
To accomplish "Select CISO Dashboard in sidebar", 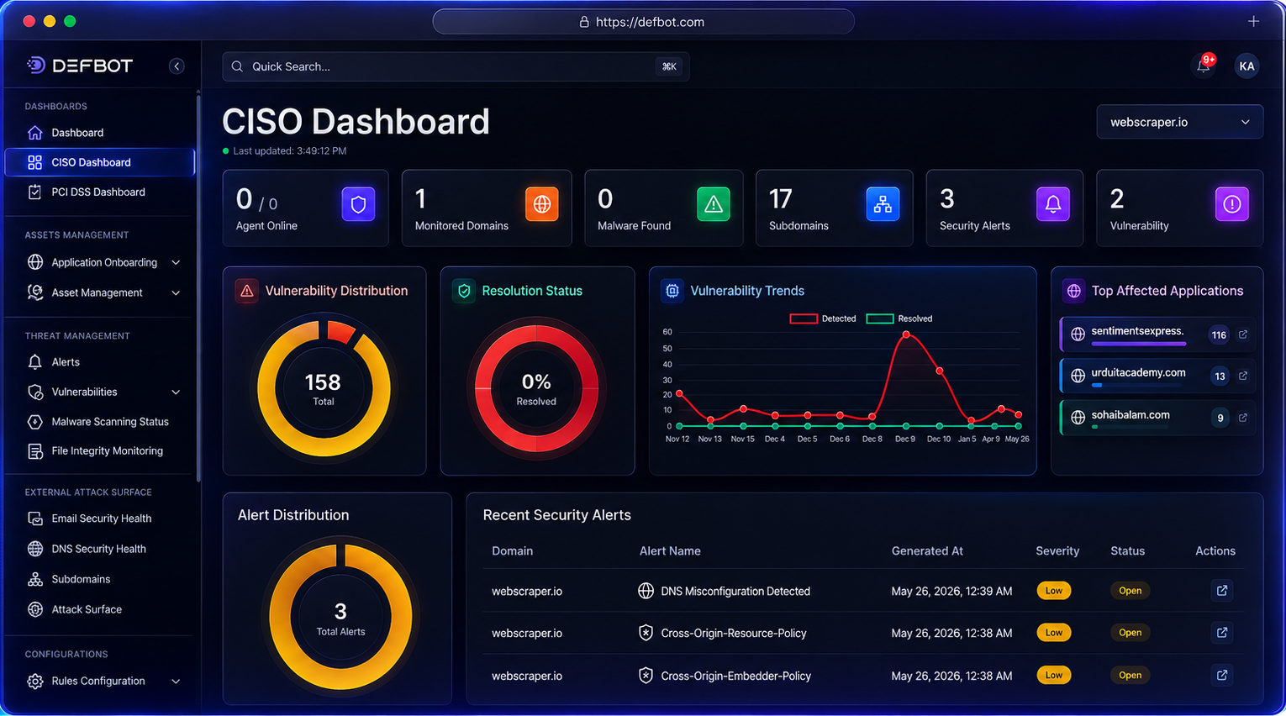I will 99,162.
